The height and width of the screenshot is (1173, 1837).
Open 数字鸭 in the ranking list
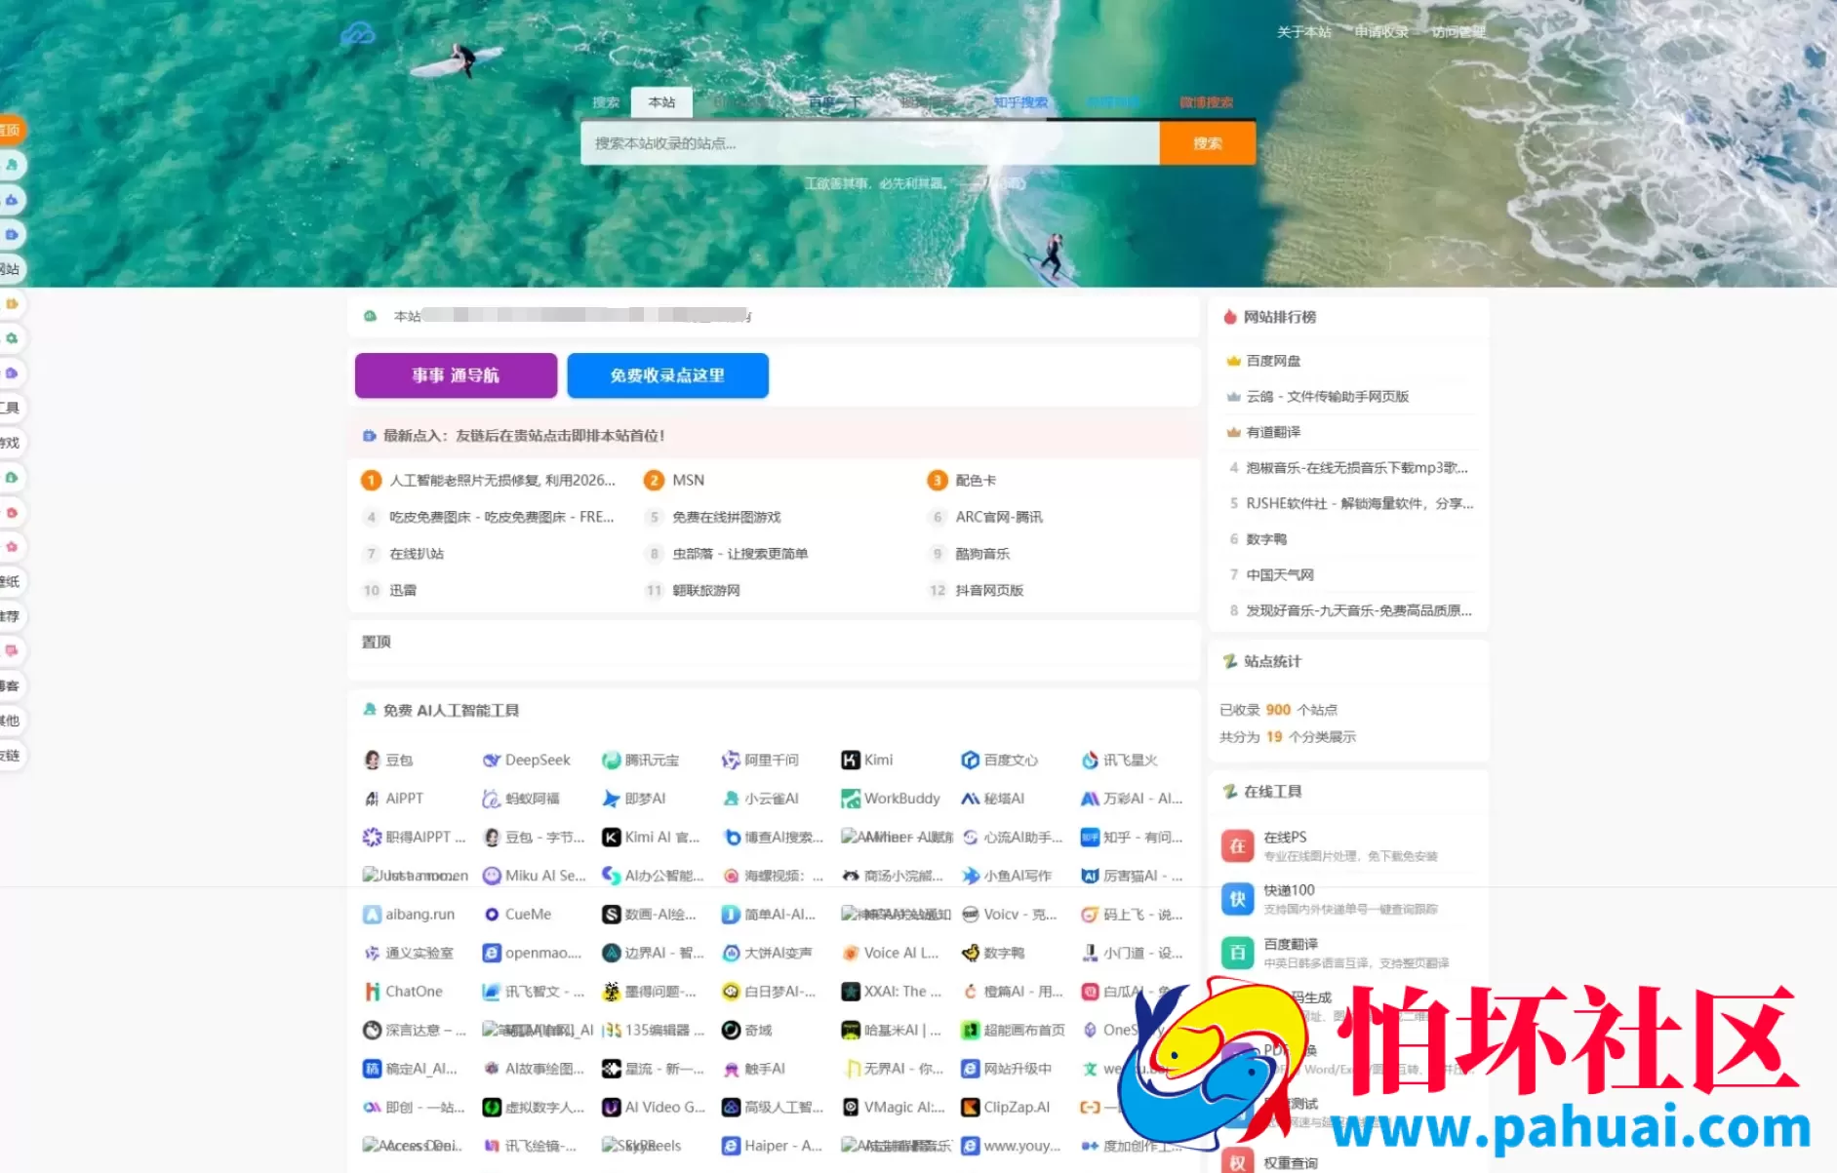(x=1266, y=539)
